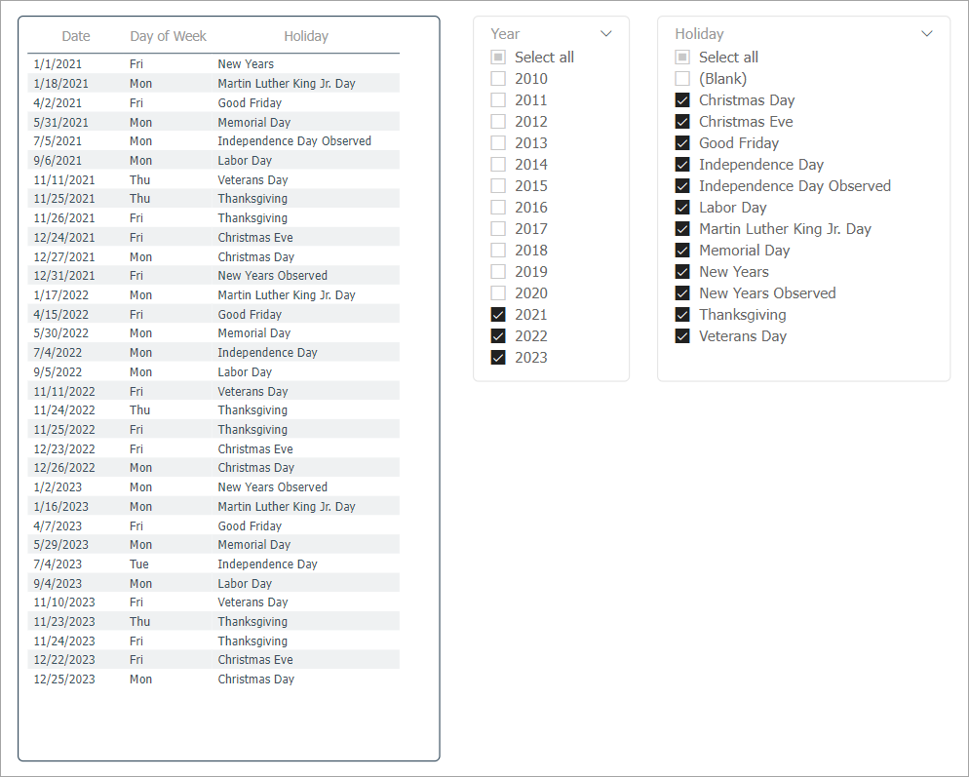Select the 11/10/2023 date cell
Viewport: 969px width, 777px height.
(64, 602)
